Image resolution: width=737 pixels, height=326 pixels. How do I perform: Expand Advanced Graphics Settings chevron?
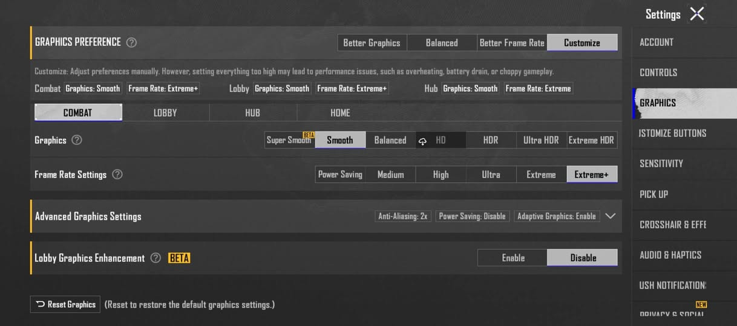pyautogui.click(x=611, y=216)
